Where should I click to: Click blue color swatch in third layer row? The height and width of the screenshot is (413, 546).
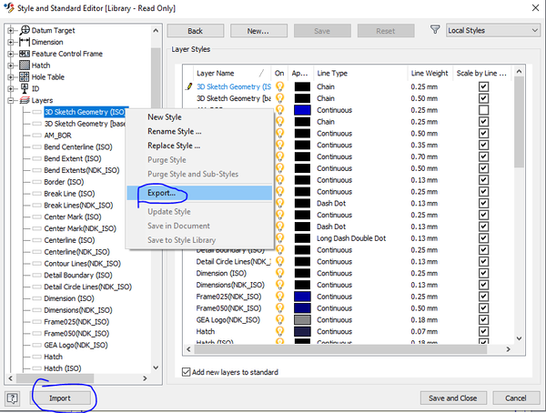[x=302, y=110]
